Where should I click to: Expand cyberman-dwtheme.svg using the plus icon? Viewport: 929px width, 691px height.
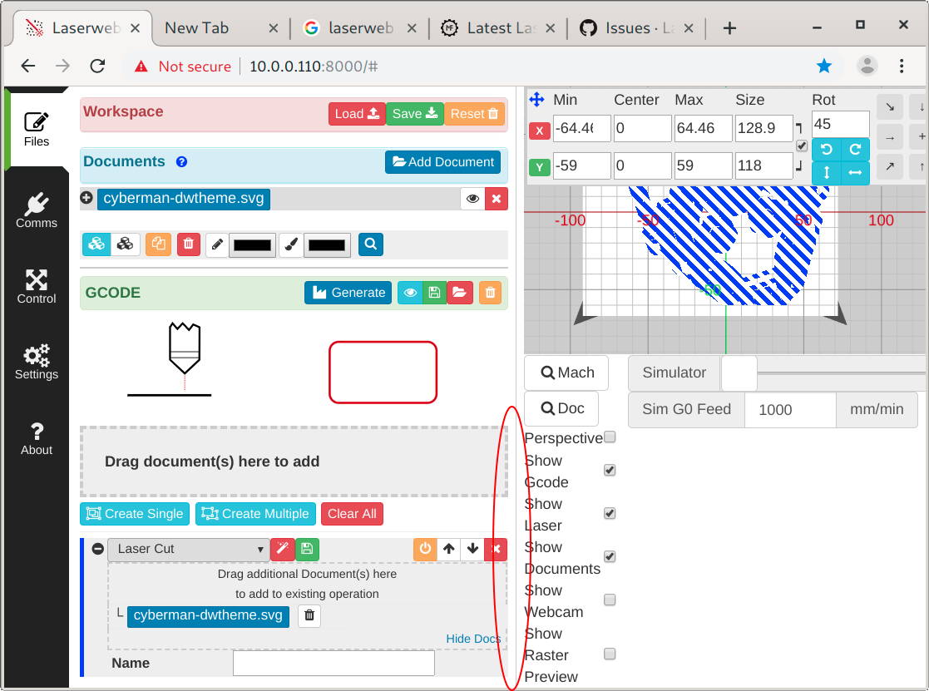click(x=87, y=199)
